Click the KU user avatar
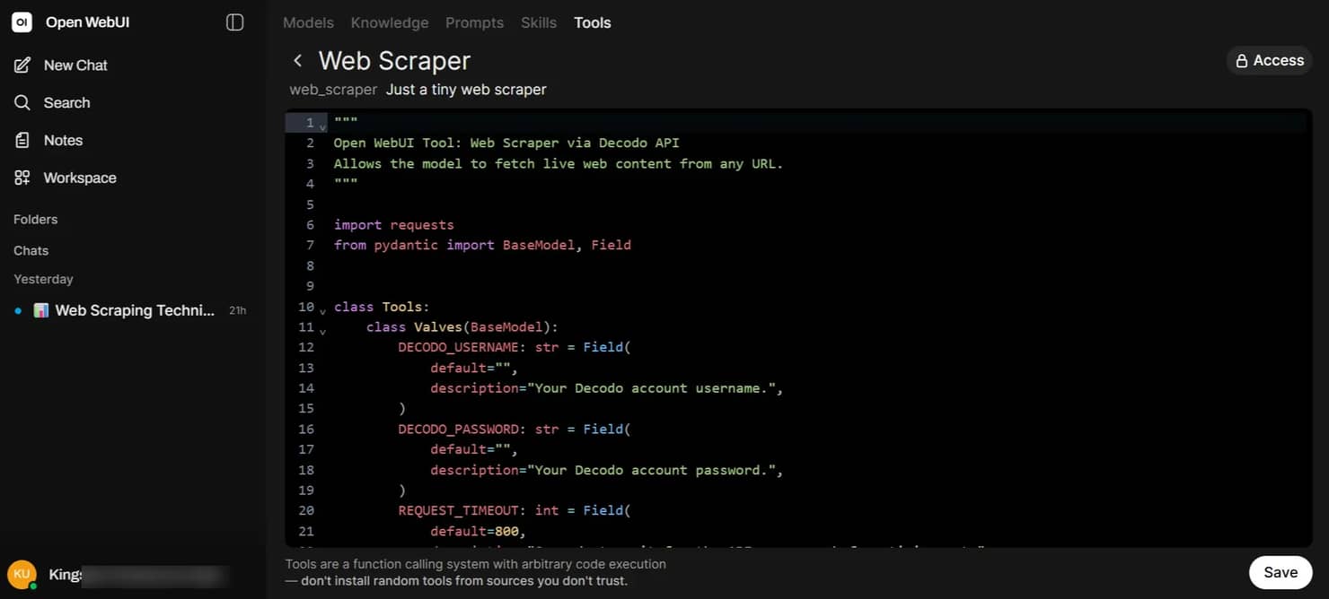The image size is (1329, 599). [22, 574]
